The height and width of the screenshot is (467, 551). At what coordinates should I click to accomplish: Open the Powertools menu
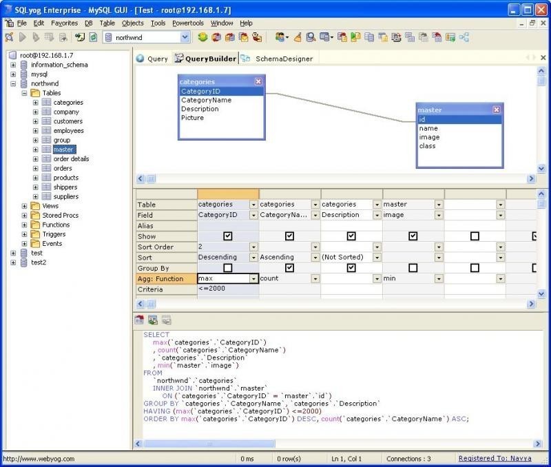(x=187, y=23)
